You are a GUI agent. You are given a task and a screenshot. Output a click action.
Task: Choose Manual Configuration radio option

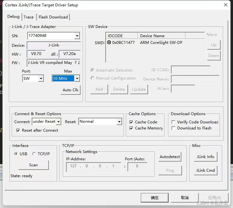tap(93, 78)
